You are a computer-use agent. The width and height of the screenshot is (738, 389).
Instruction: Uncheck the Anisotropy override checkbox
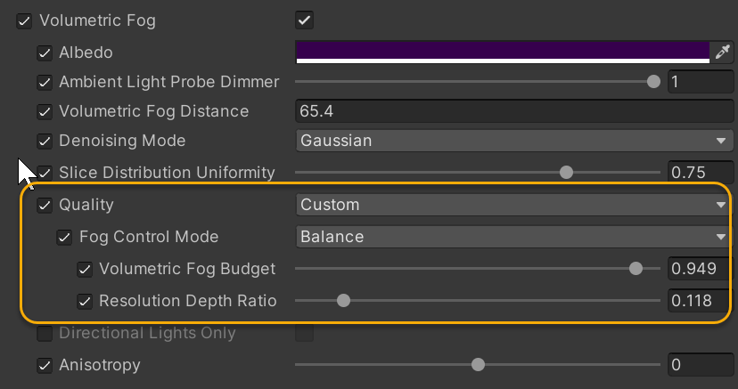click(45, 365)
